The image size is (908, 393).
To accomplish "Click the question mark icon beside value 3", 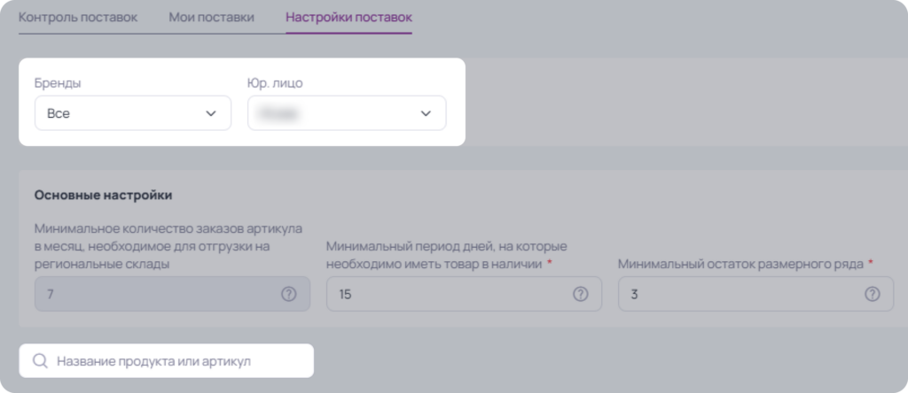I will (x=873, y=294).
